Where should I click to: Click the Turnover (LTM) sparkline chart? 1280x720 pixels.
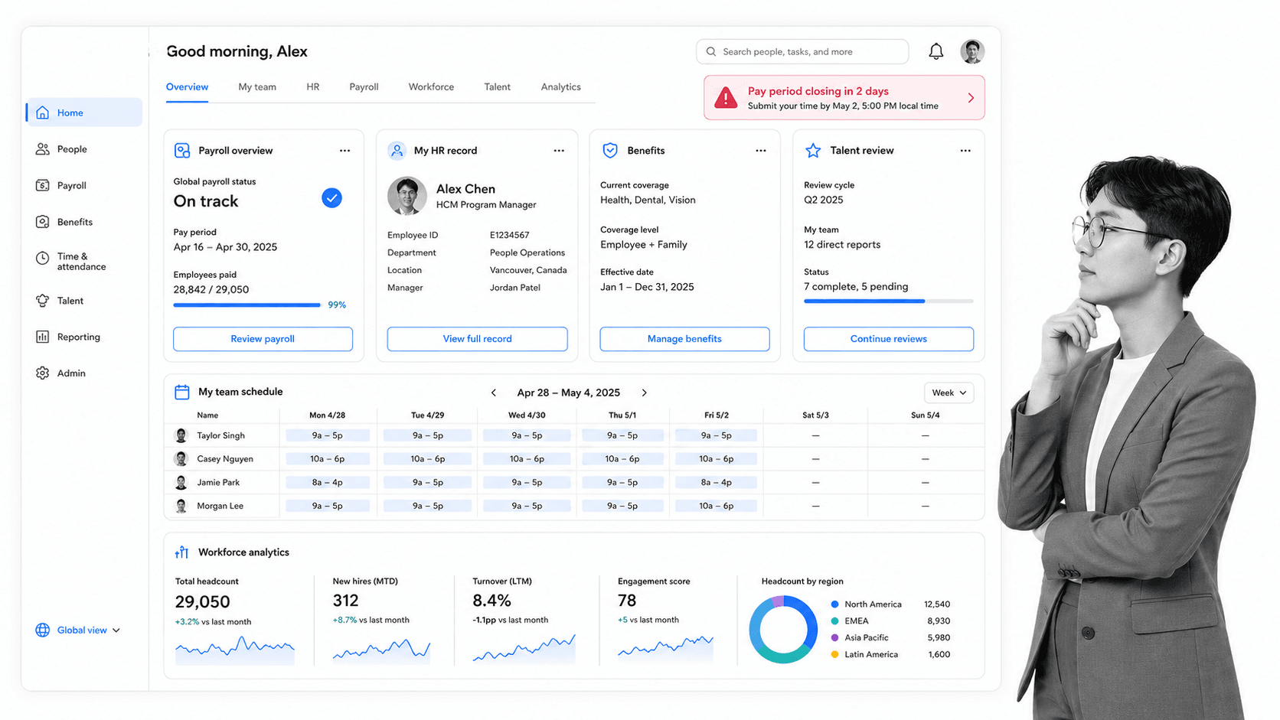(x=524, y=648)
